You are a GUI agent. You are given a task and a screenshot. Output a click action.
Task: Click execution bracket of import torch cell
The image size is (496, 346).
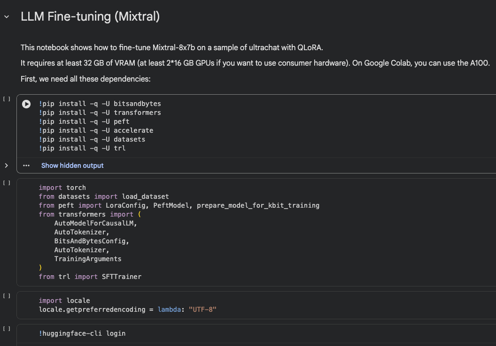coord(7,183)
